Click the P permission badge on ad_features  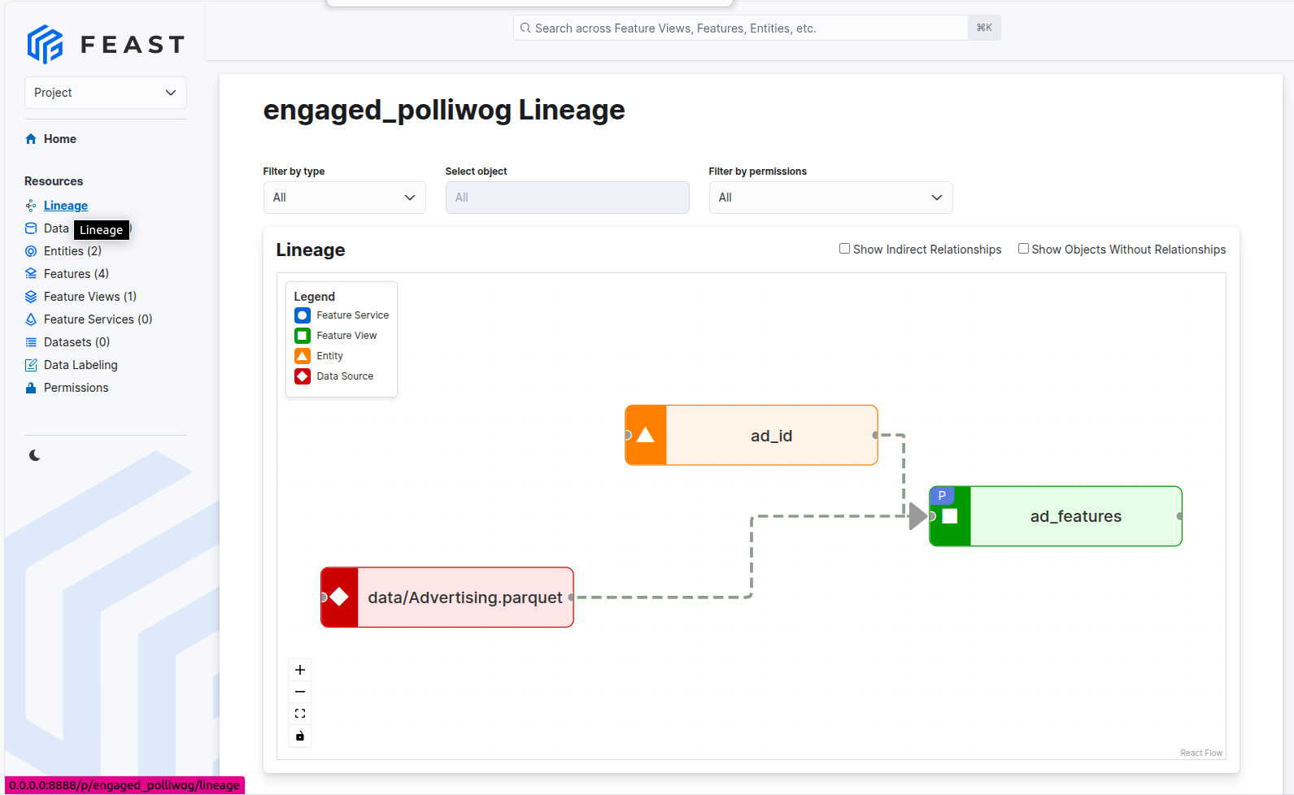pyautogui.click(x=942, y=496)
